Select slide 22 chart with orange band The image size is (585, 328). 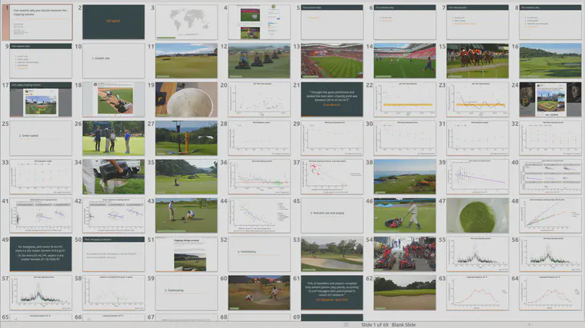(404, 99)
